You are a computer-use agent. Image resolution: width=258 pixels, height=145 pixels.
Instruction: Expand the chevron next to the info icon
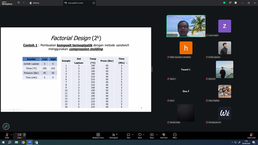click(x=23, y=2)
